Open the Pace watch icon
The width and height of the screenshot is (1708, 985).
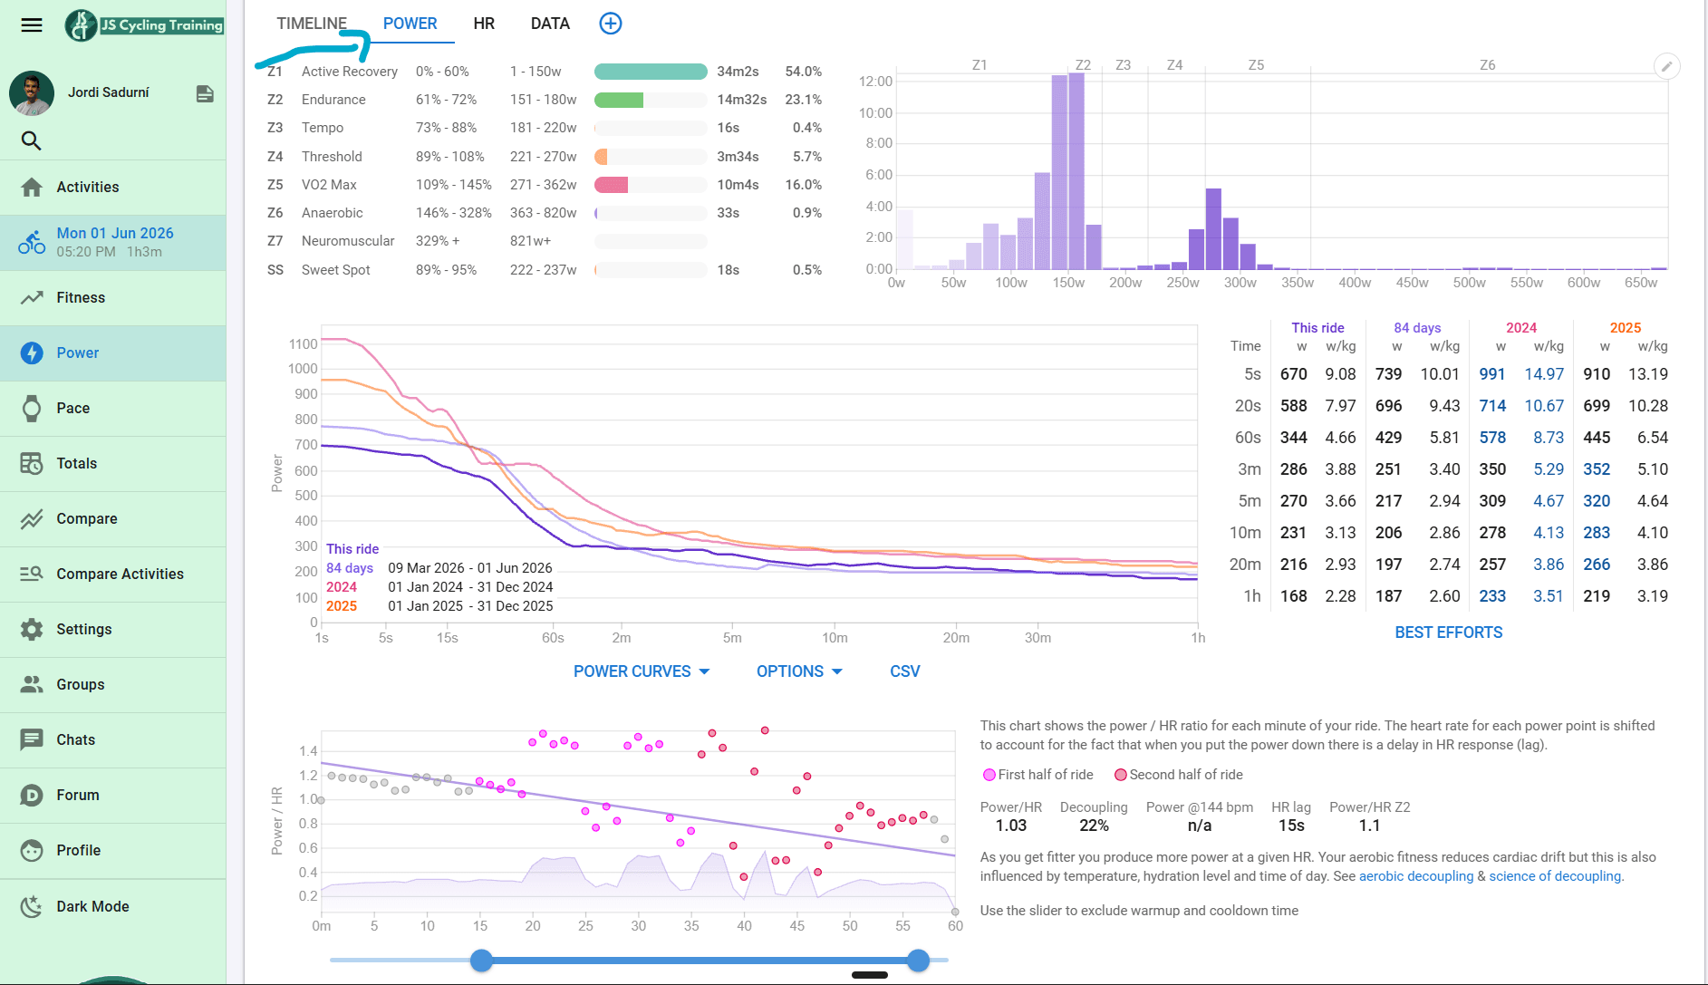(x=32, y=408)
